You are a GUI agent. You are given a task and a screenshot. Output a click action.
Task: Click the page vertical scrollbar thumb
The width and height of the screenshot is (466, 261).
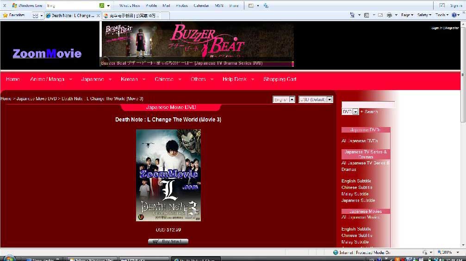click(x=463, y=75)
